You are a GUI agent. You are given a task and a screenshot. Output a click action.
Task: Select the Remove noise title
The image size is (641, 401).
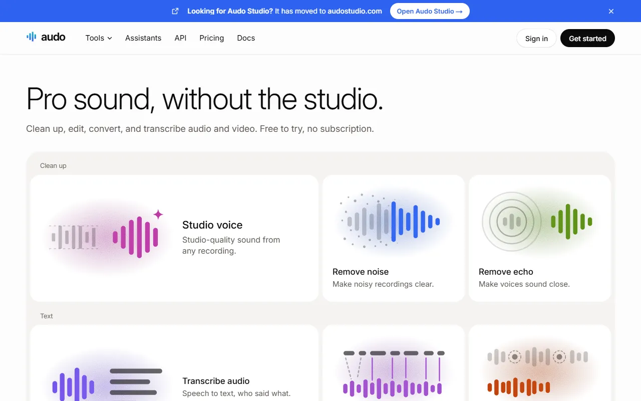click(361, 272)
